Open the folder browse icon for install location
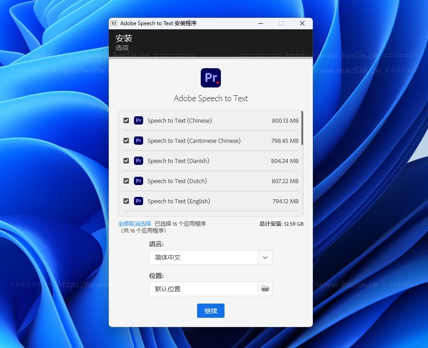Viewport: 428px width, 348px height. click(x=265, y=288)
